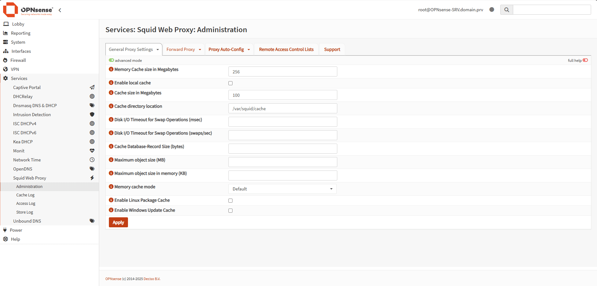
Task: Open the General Proxy Settings tab dropdown arrow
Action: (158, 50)
